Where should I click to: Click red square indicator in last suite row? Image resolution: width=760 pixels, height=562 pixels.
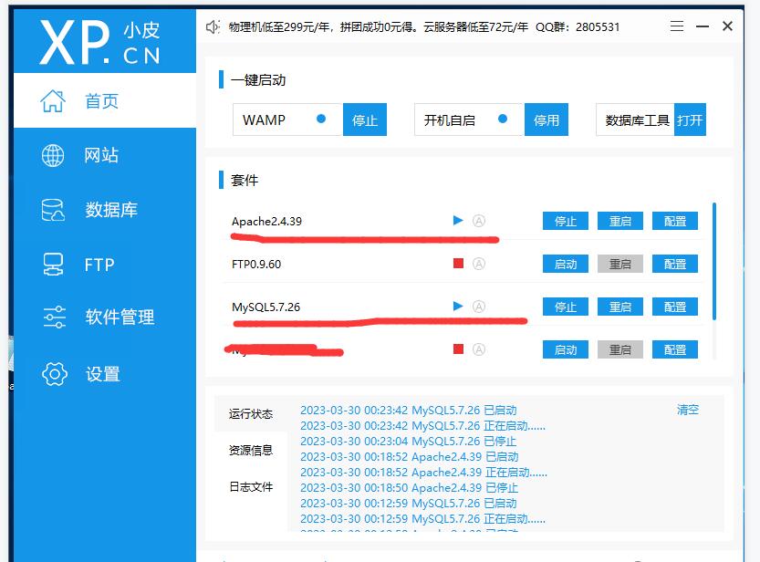(458, 349)
